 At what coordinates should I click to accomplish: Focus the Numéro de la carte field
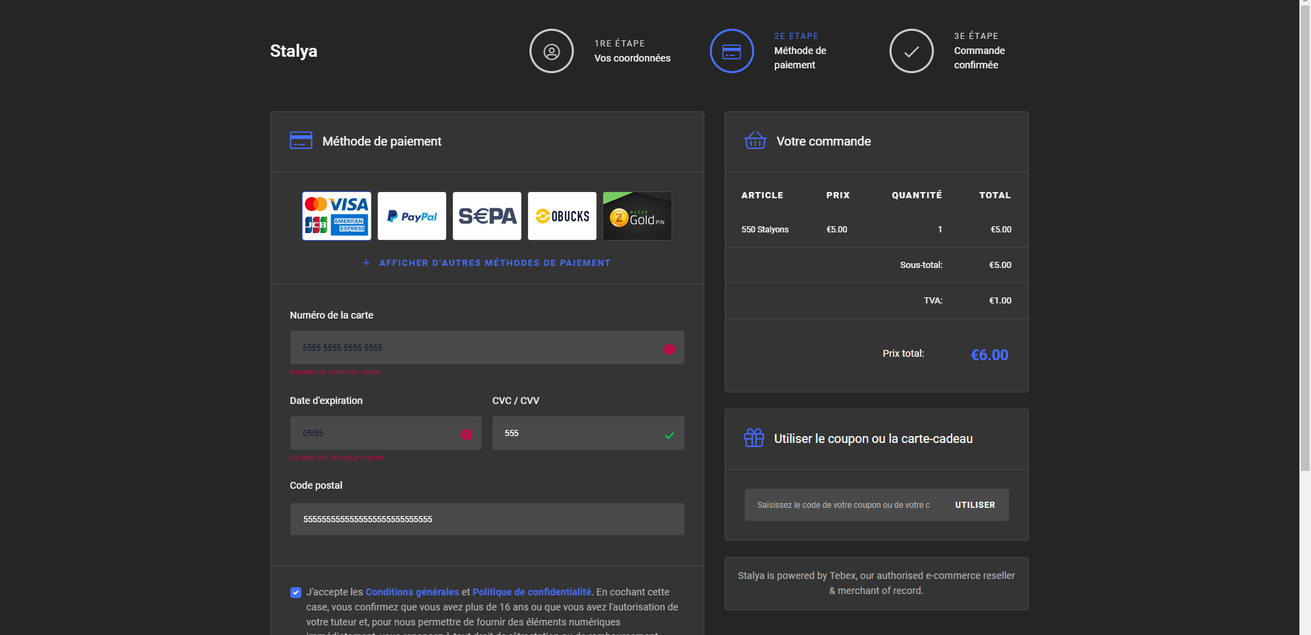coord(487,348)
